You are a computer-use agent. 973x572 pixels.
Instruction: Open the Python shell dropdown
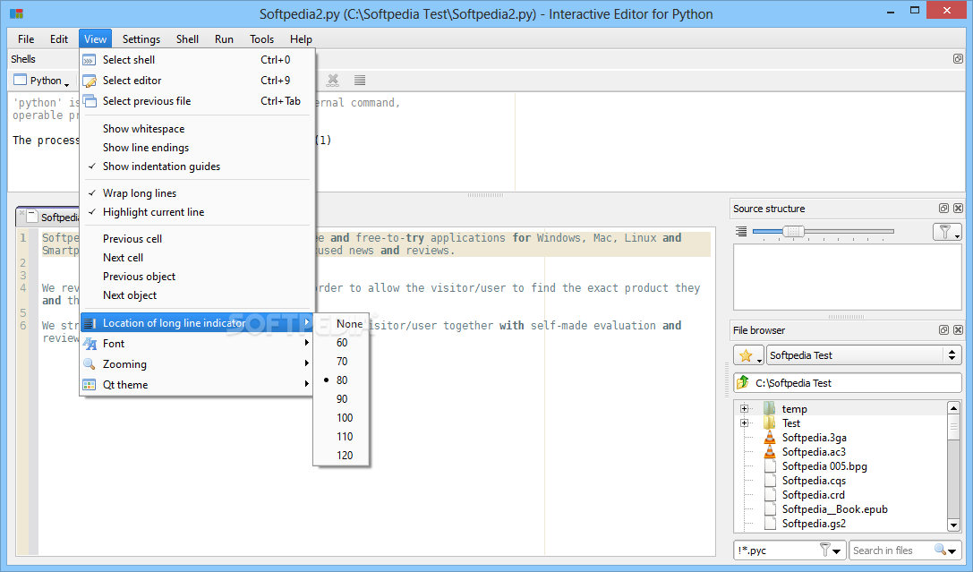(x=41, y=81)
